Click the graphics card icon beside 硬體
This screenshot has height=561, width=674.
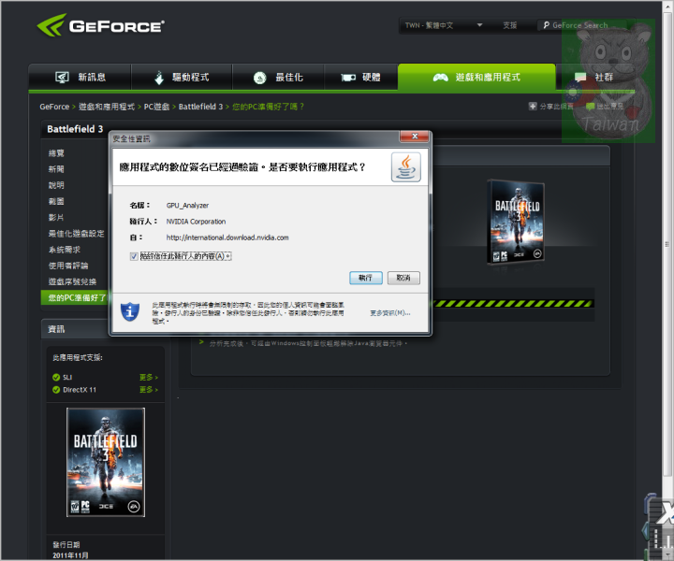(x=347, y=78)
